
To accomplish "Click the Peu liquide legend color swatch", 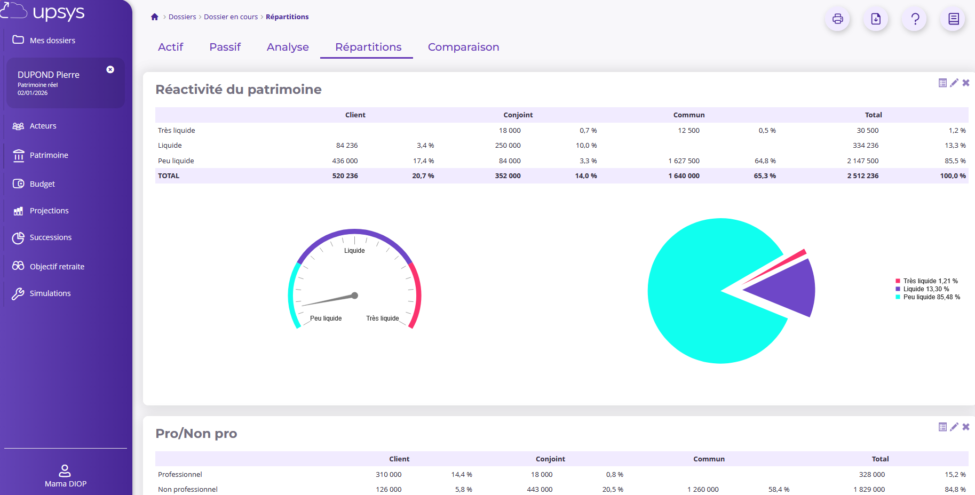I will 898,297.
